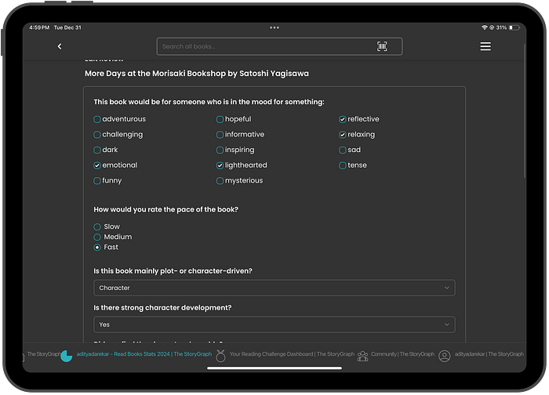The width and height of the screenshot is (549, 395).
Task: Open the profile avatar icon
Action: [445, 356]
